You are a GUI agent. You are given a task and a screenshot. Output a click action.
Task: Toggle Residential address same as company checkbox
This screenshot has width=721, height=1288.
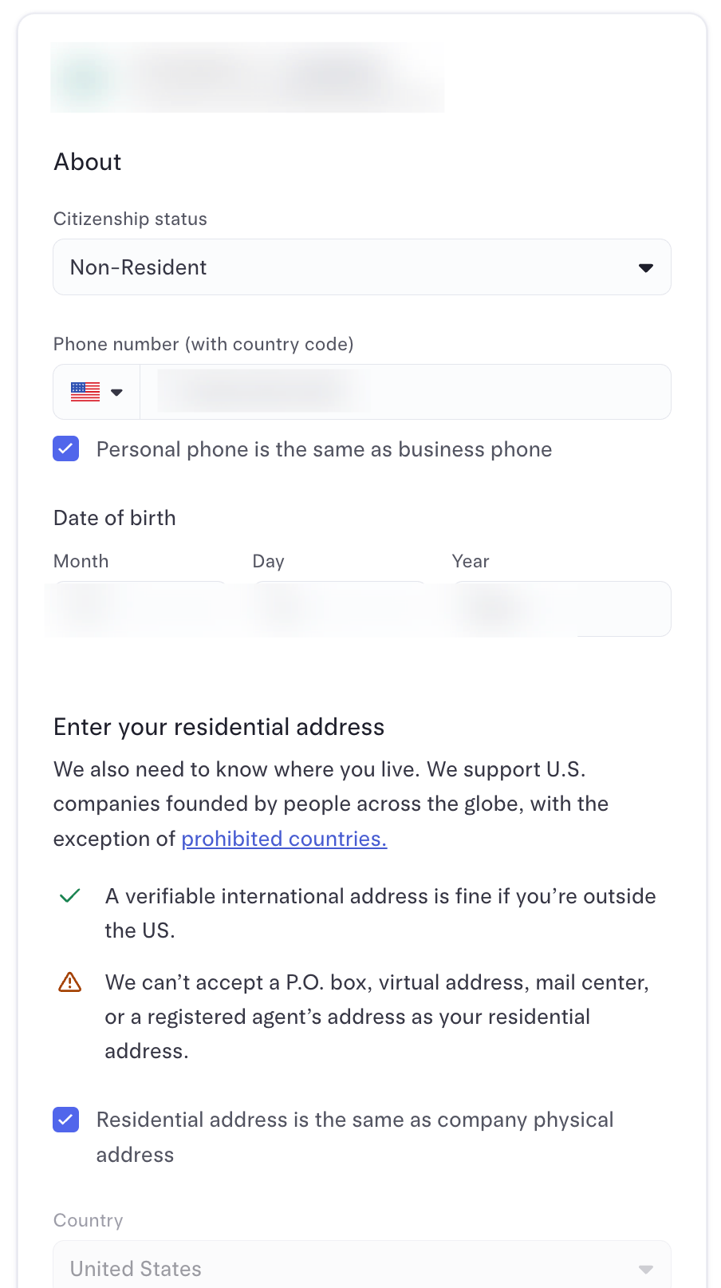66,1120
